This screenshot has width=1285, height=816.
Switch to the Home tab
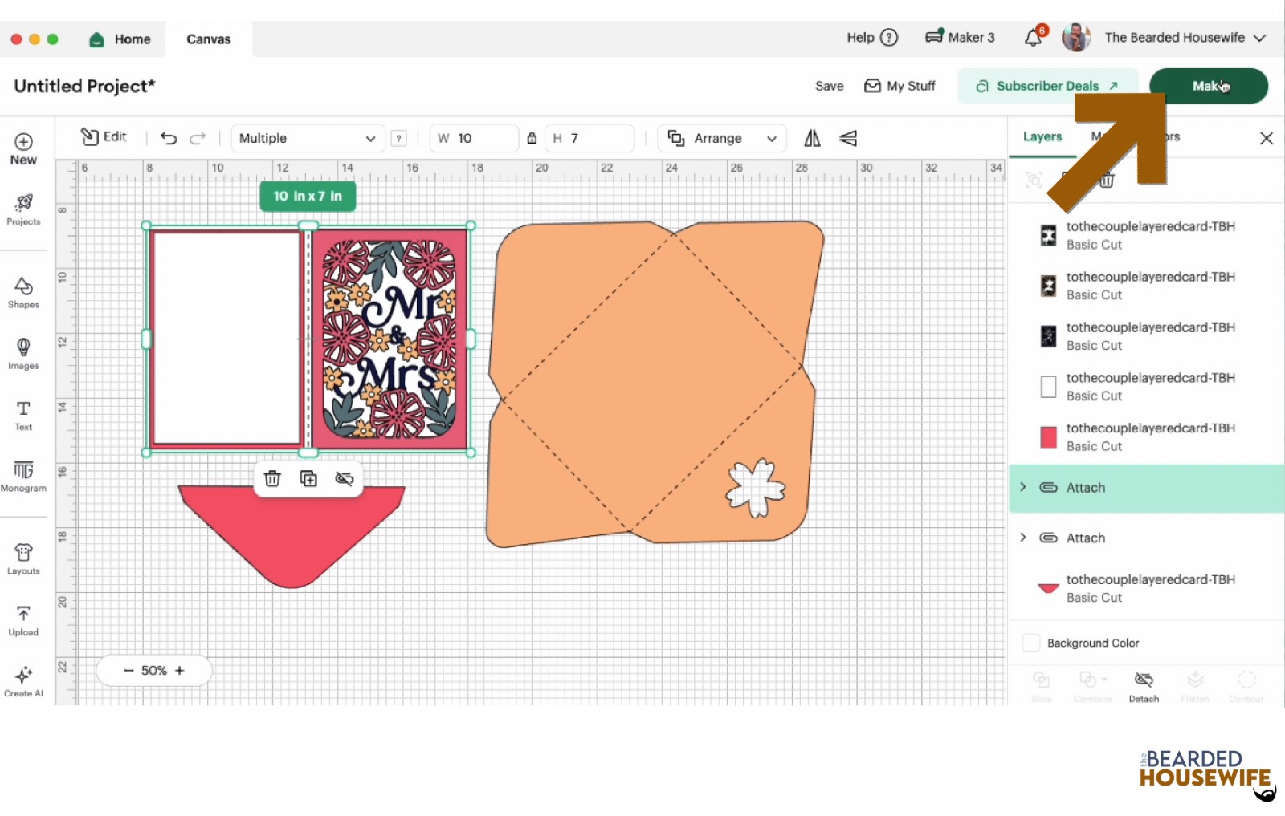click(120, 39)
